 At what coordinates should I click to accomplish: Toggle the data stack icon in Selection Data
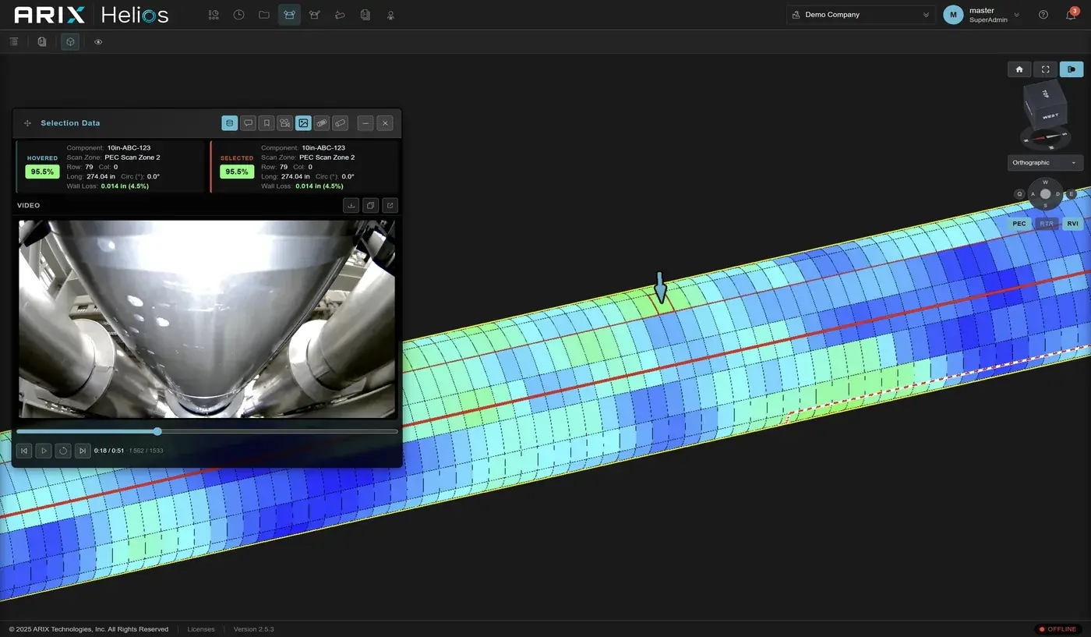[229, 123]
